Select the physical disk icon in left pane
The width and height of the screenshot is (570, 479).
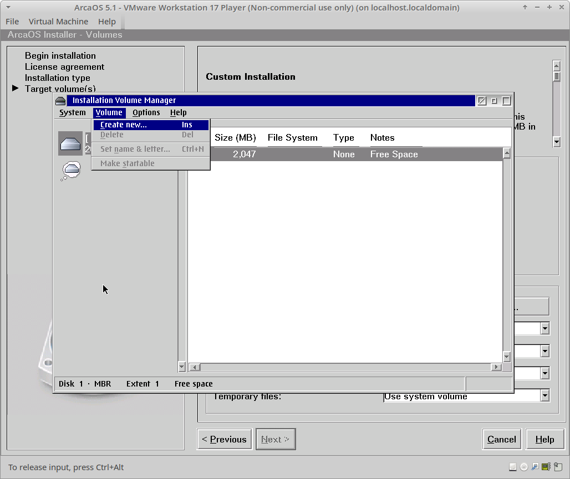70,143
